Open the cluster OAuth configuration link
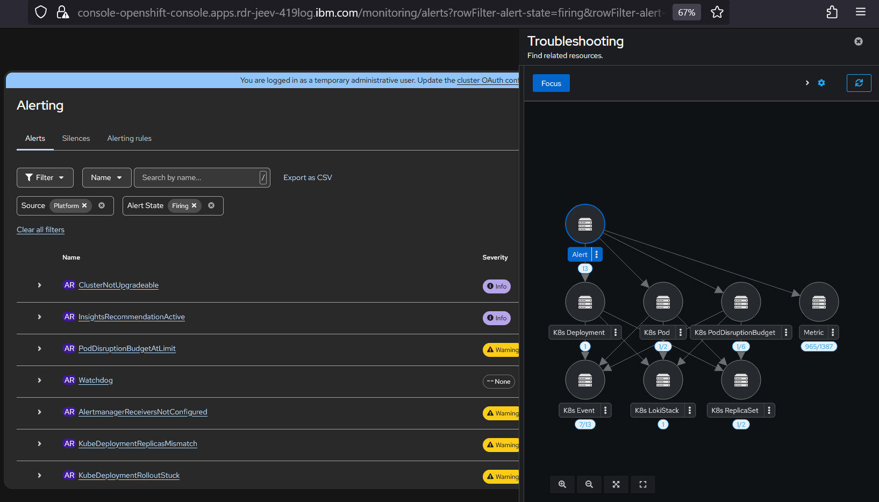 (488, 80)
